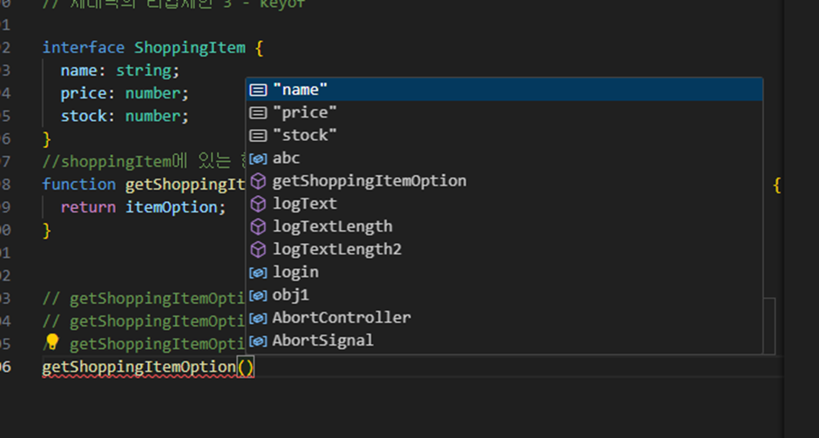Click the function cube icon beside getShoppingItemOption suggestion
819x438 pixels.
point(258,181)
